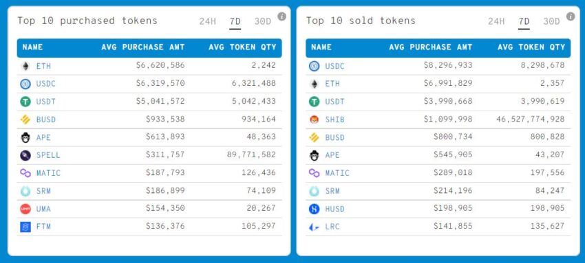Switch purchased tokens to 30D tab

point(263,21)
